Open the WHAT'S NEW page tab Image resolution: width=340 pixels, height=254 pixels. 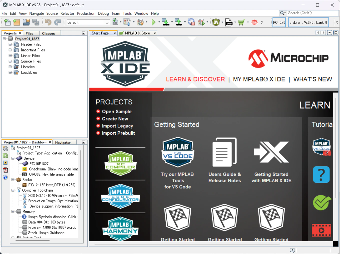pos(313,79)
